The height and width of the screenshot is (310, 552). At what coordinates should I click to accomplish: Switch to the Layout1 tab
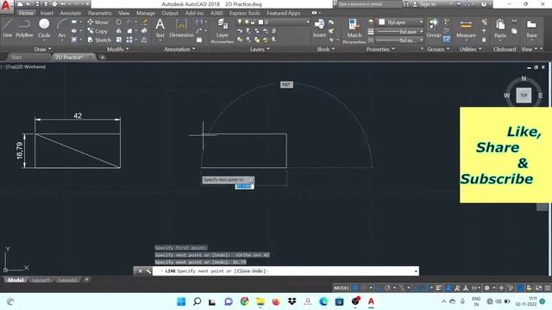click(x=41, y=280)
